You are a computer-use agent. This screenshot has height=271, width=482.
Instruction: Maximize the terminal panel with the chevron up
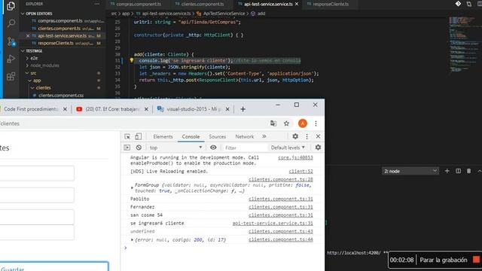coord(480,171)
